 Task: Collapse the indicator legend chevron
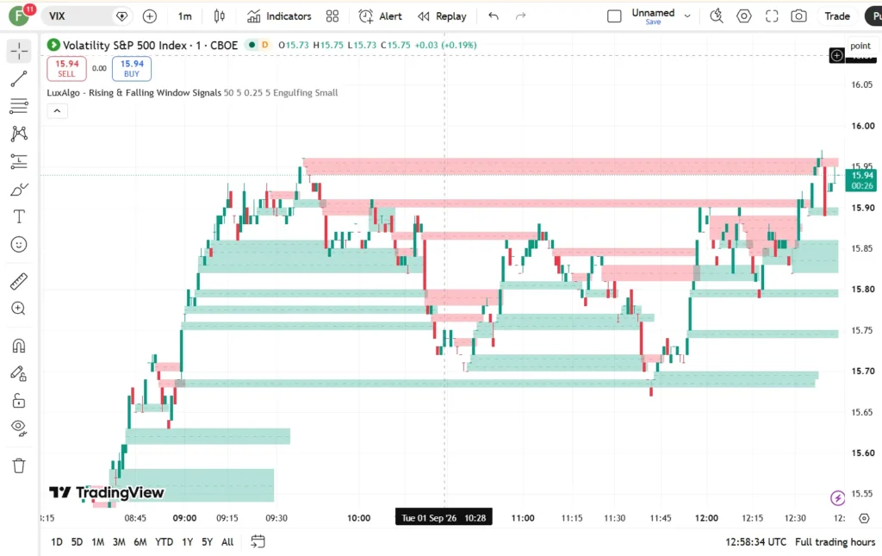click(57, 111)
